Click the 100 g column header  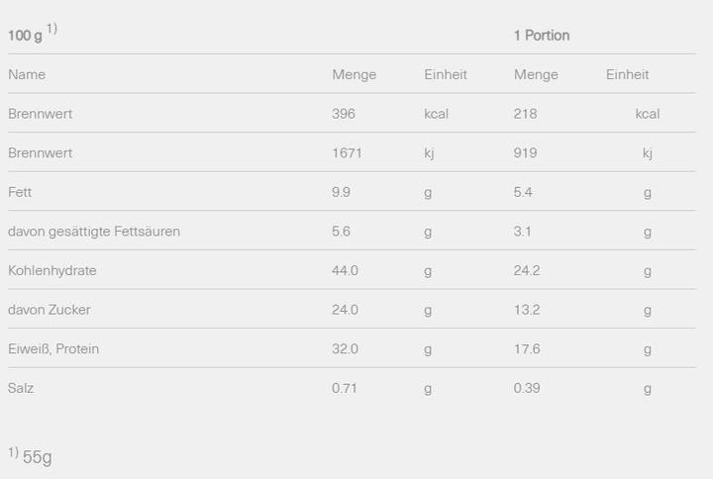(27, 35)
